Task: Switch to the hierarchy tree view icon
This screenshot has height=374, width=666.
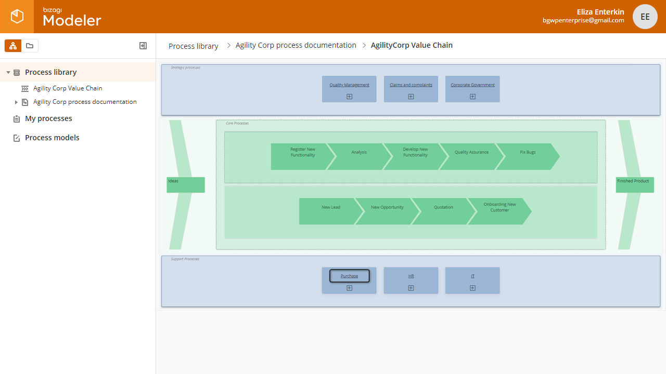Action: [x=13, y=46]
